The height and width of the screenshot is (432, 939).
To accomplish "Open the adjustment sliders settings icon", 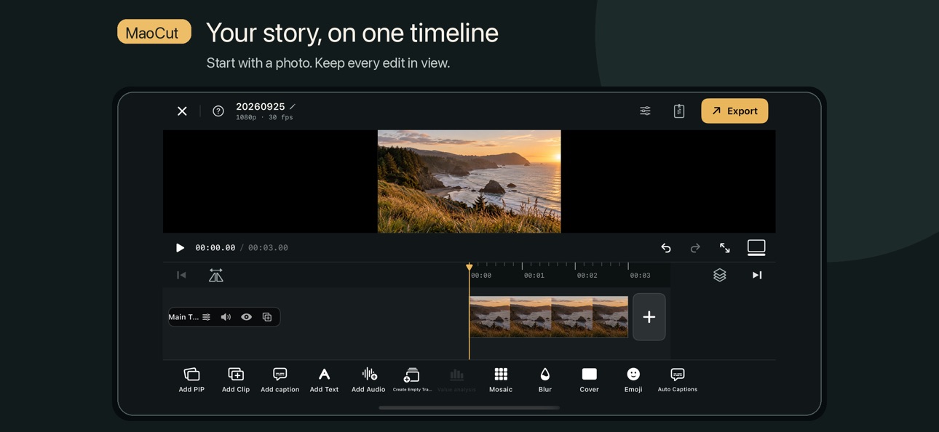I will (x=645, y=111).
